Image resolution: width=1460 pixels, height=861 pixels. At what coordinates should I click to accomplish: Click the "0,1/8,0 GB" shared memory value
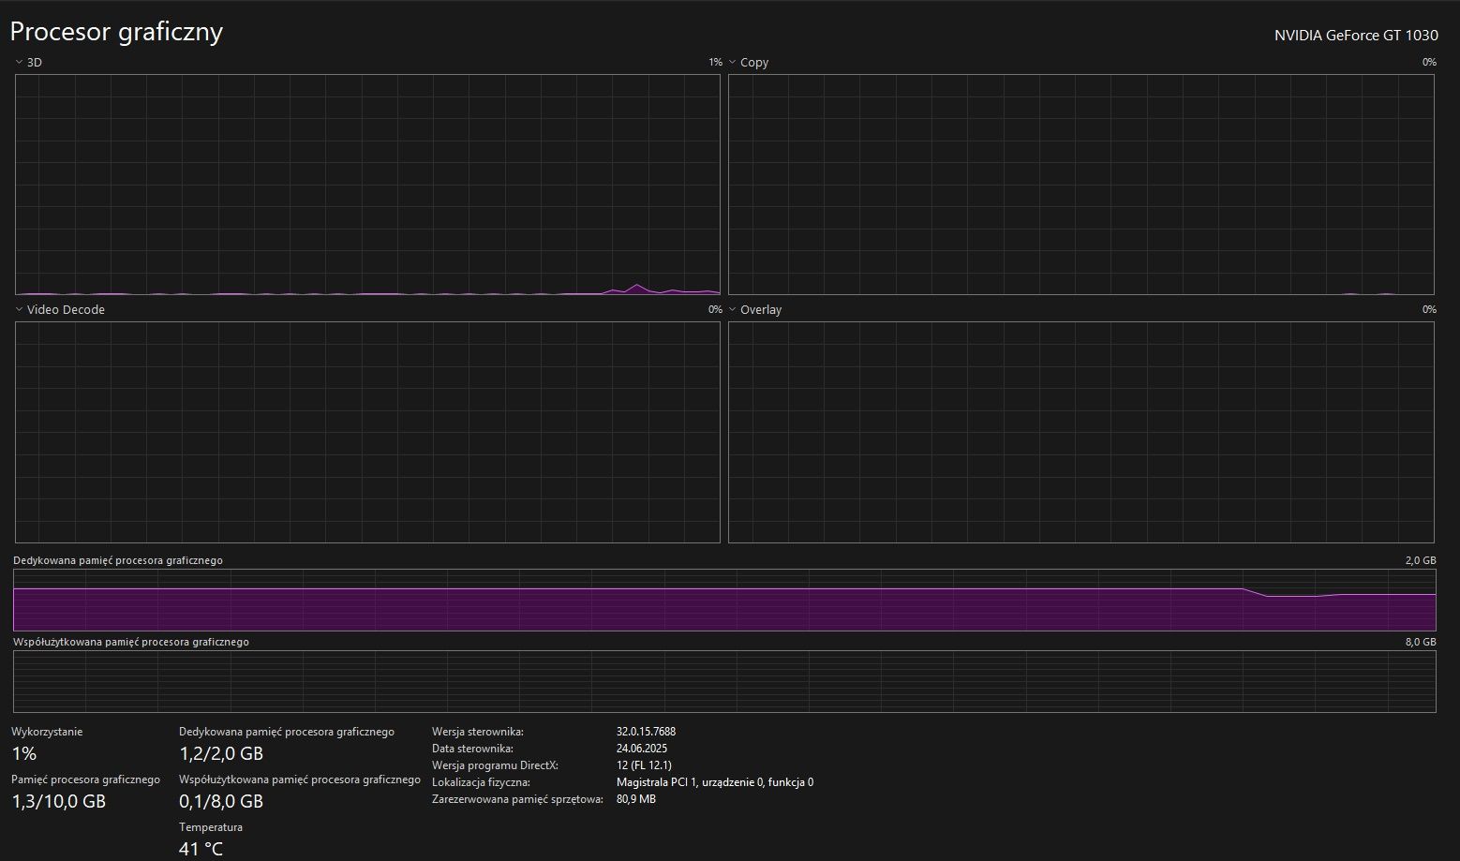tap(221, 802)
